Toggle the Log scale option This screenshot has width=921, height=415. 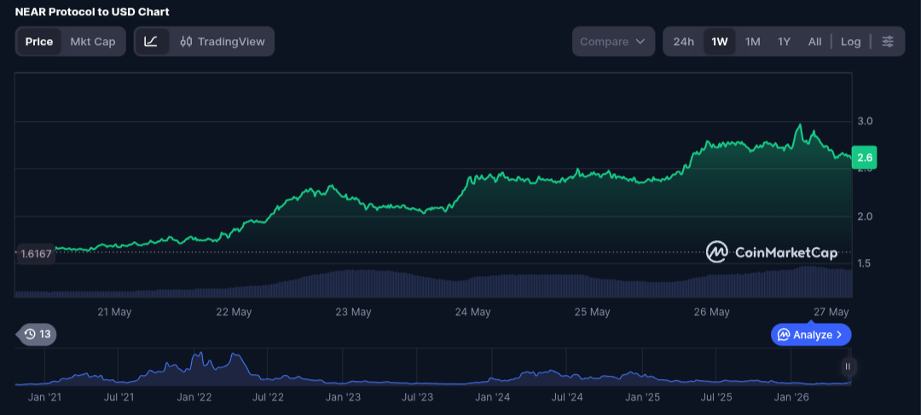(850, 42)
